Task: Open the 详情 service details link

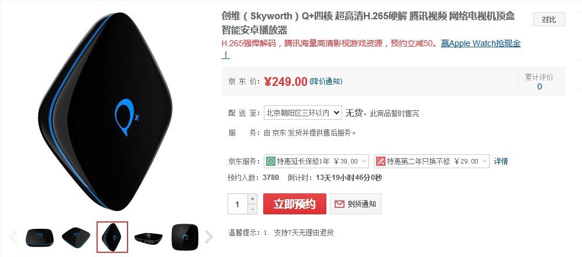Action: 501,161
